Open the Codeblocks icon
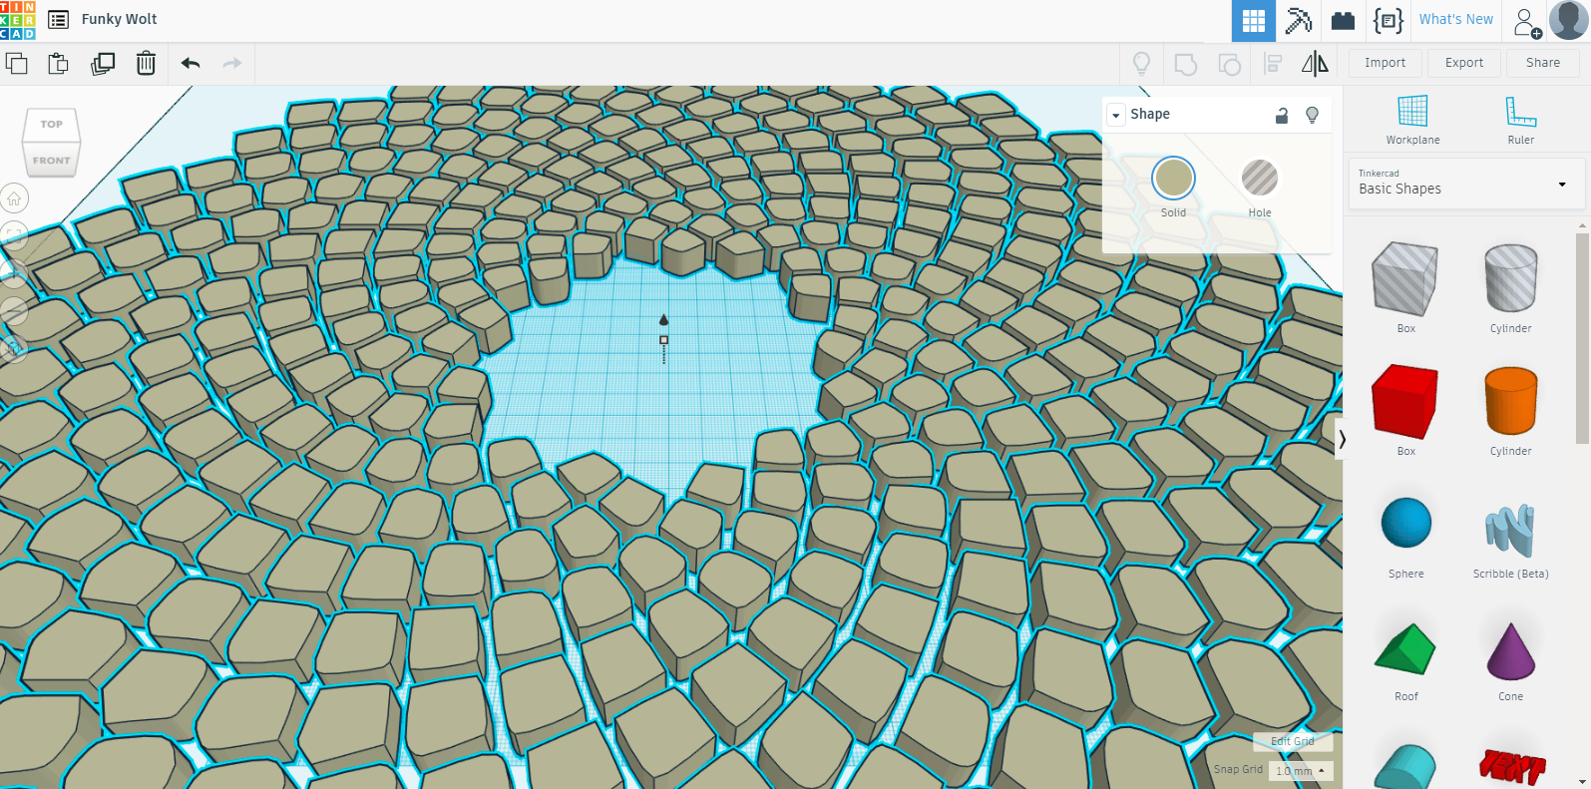 click(1389, 20)
